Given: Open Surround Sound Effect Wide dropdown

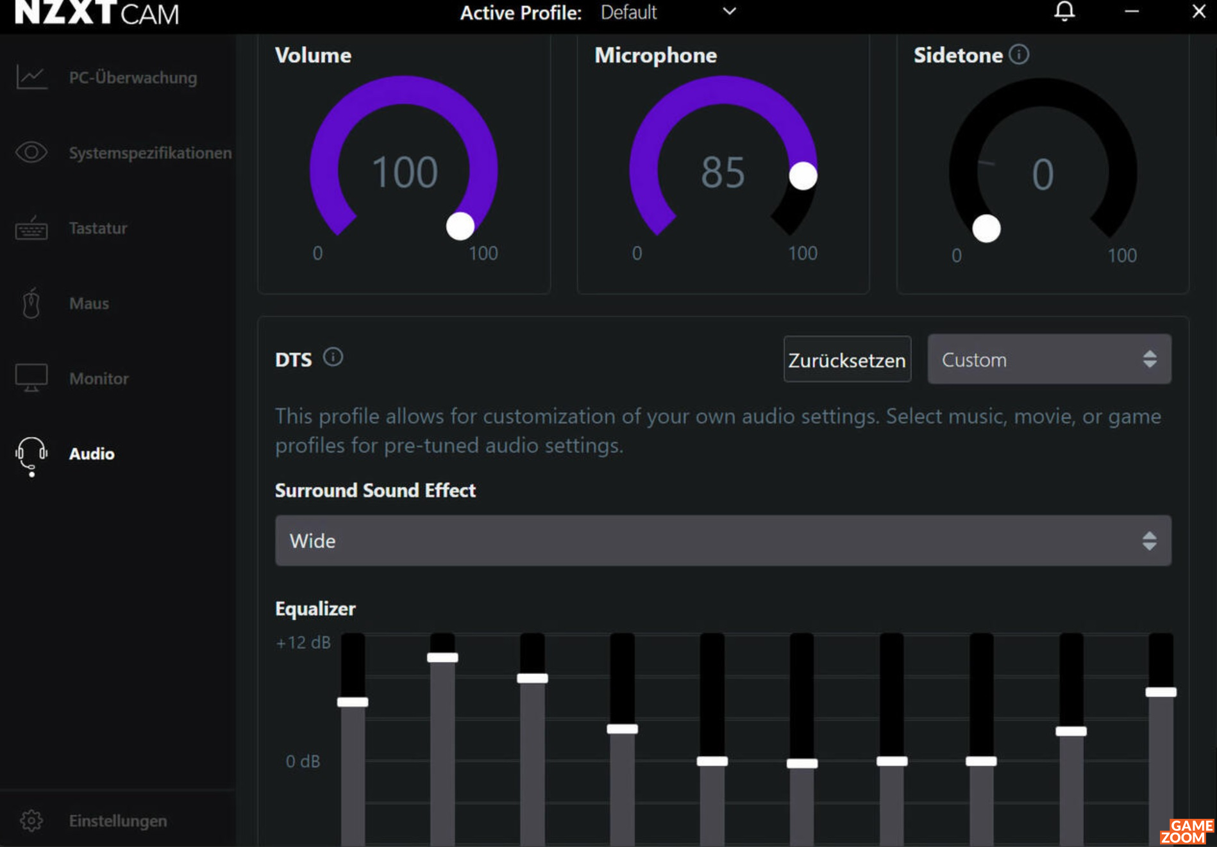Looking at the screenshot, I should click(x=723, y=541).
